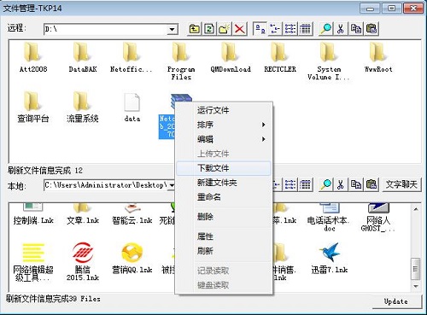Screen dimensions: 427x315
Task: Choose 刷新 from context menu
Action: coord(224,251)
